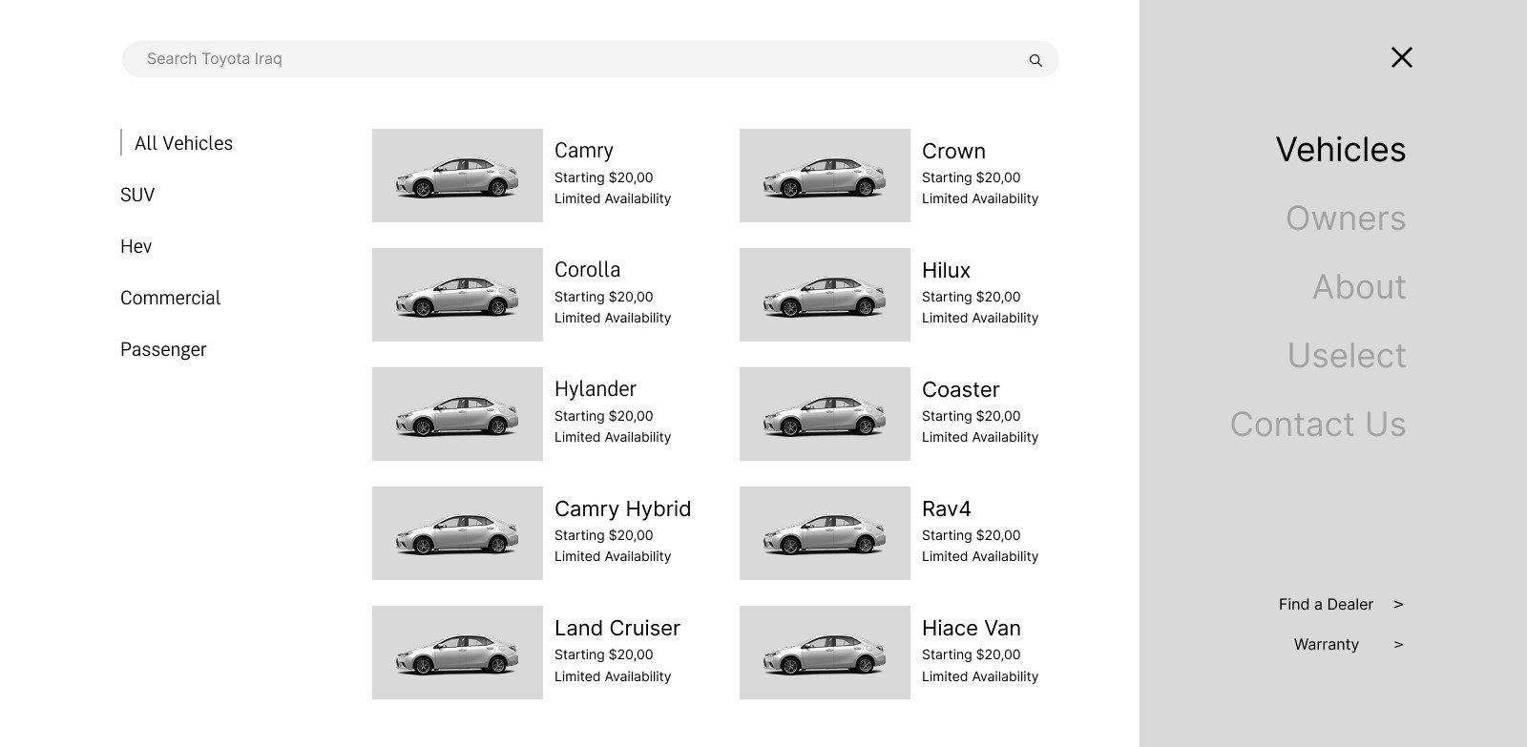This screenshot has width=1527, height=747.
Task: Follow the Warranty link
Action: [x=1327, y=644]
